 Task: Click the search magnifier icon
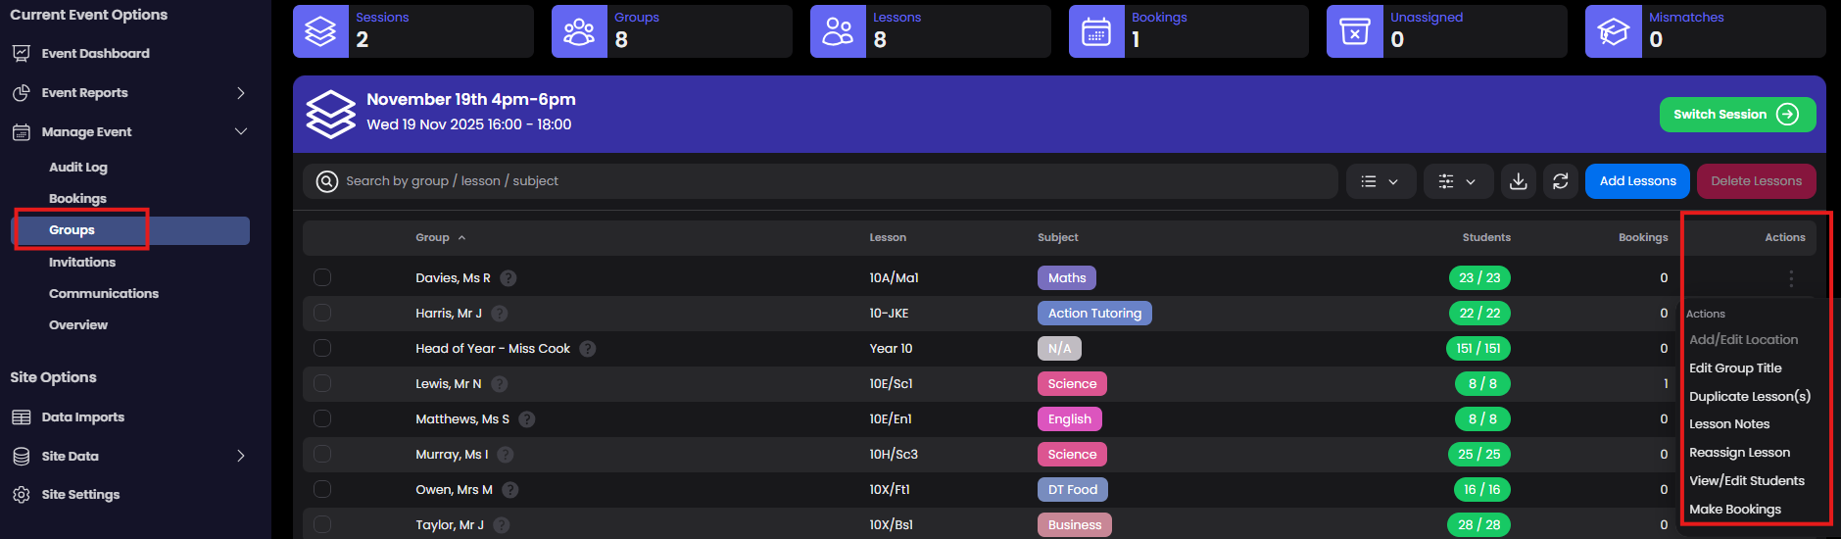(327, 181)
